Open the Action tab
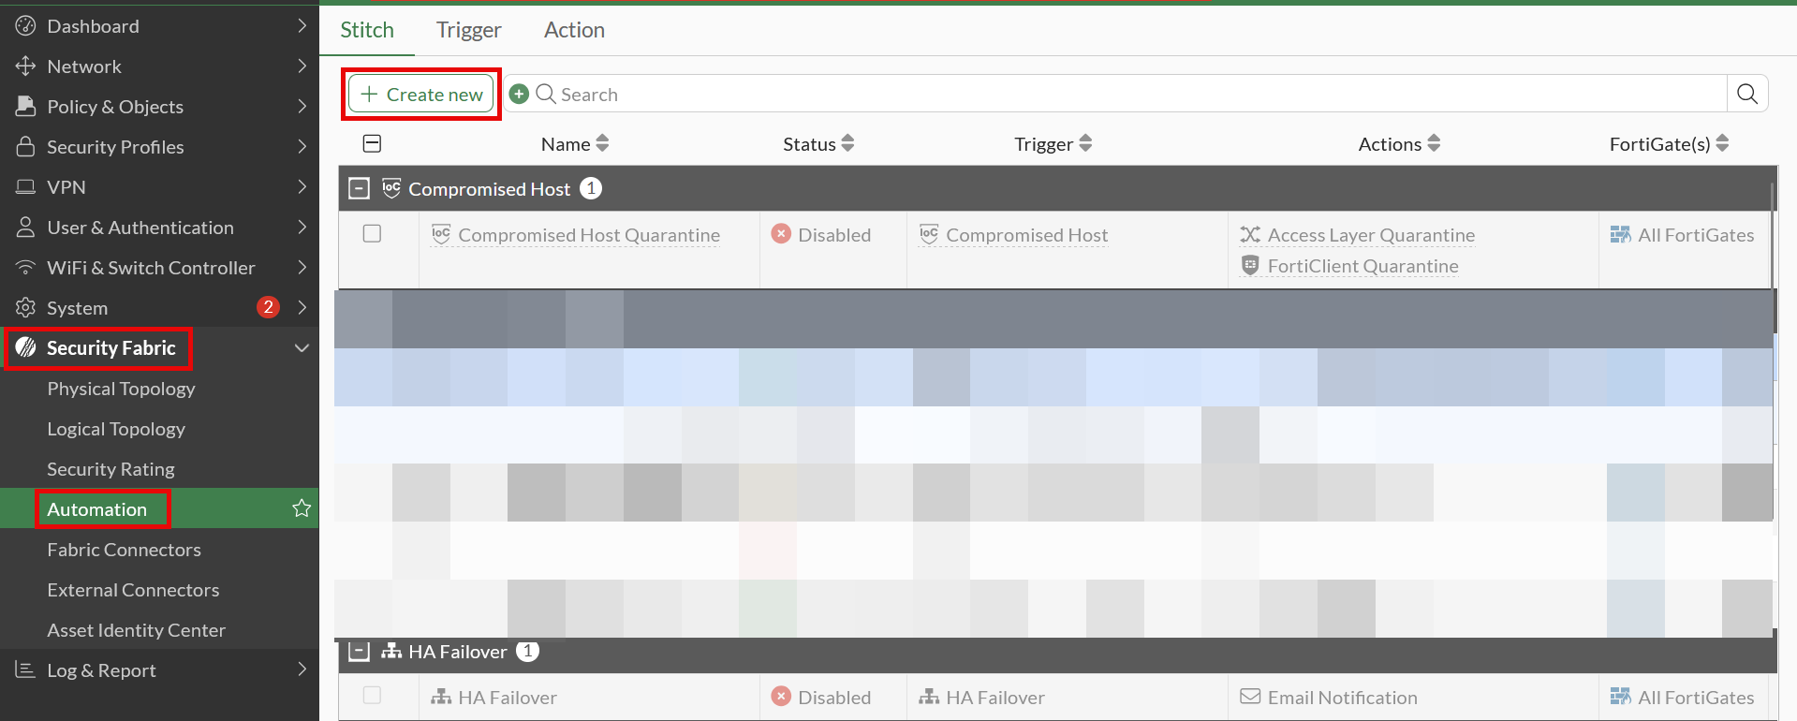Viewport: 1797px width, 721px height. 574,30
